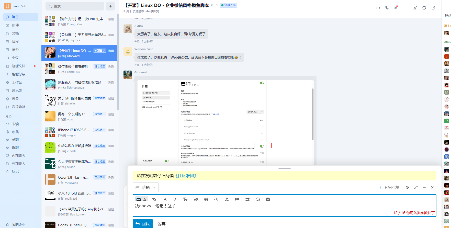Select 文档 in the left sidebar
The image size is (451, 228).
[20, 33]
